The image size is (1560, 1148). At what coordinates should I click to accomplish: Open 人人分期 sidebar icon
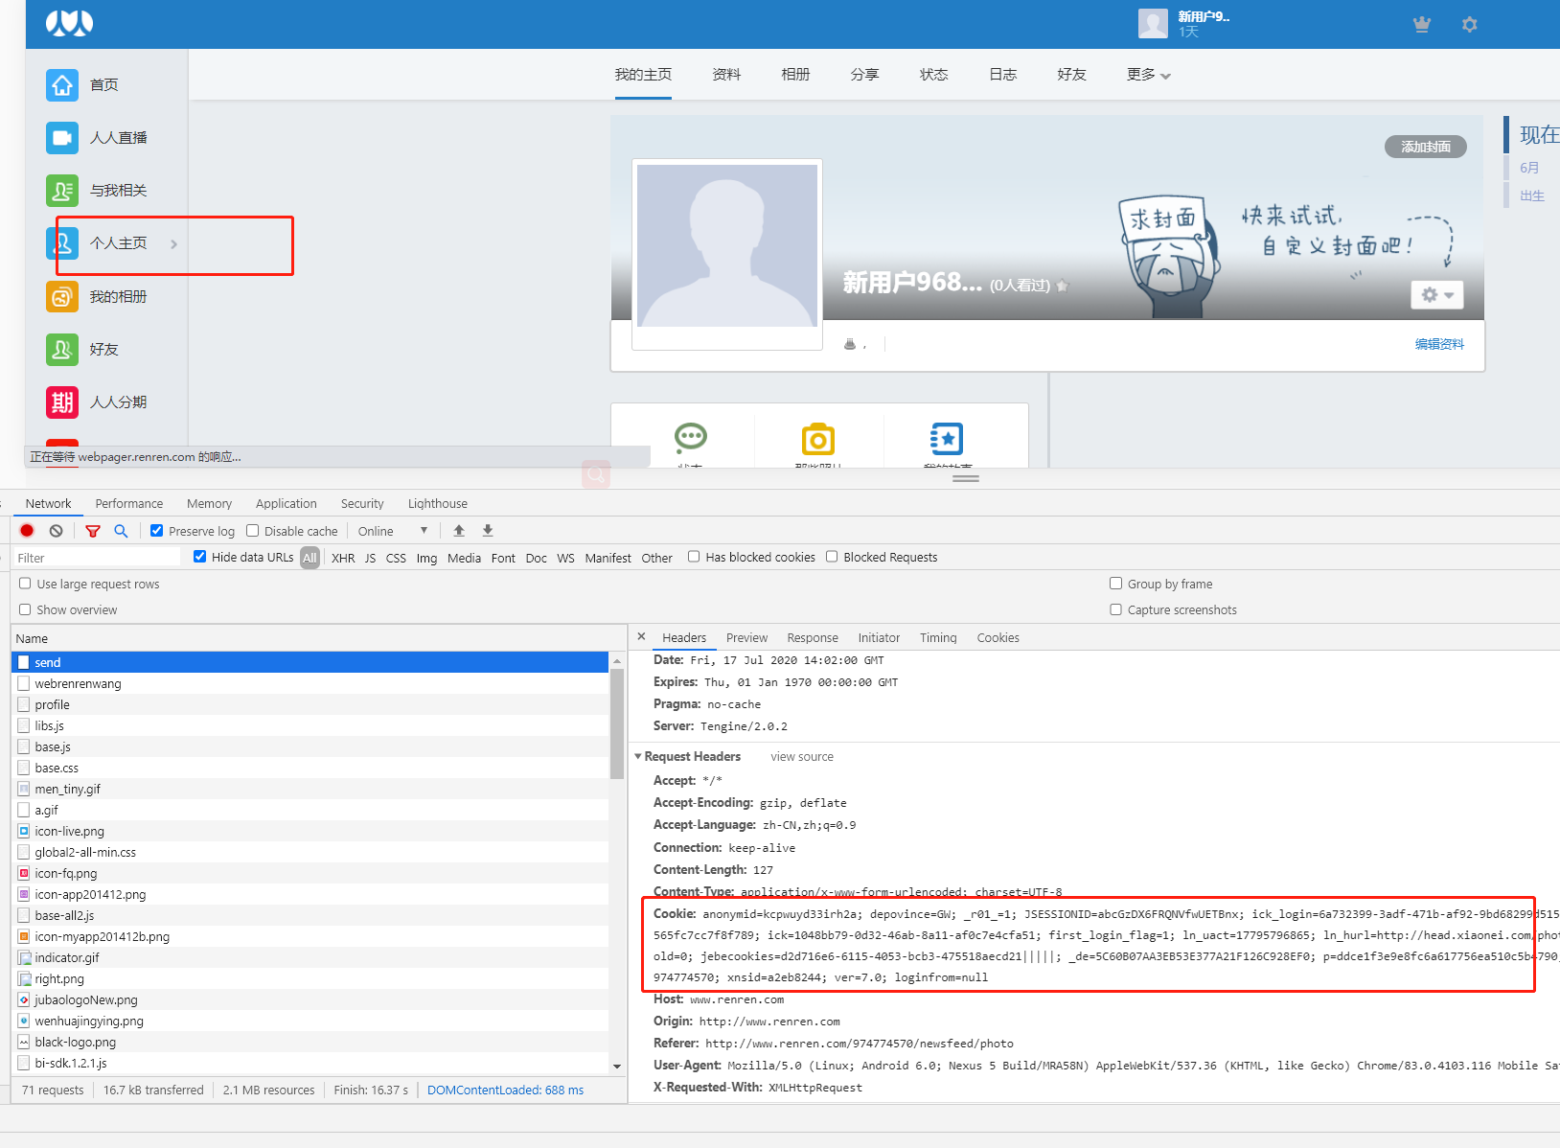point(62,402)
